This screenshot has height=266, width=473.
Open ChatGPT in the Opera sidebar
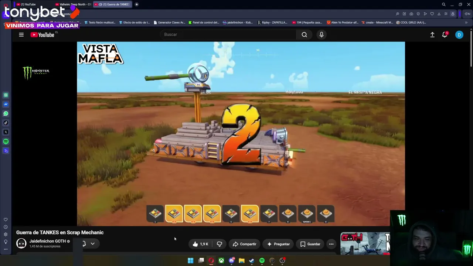pyautogui.click(x=6, y=95)
